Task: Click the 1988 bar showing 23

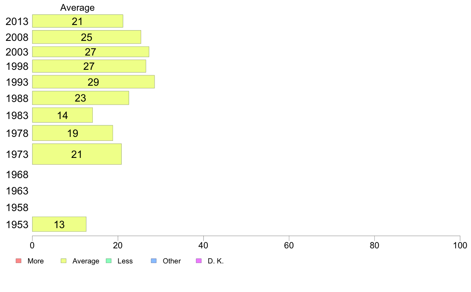Action: [80, 98]
